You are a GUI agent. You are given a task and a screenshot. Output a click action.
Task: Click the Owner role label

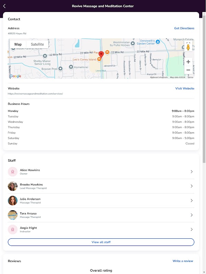tap(24, 174)
